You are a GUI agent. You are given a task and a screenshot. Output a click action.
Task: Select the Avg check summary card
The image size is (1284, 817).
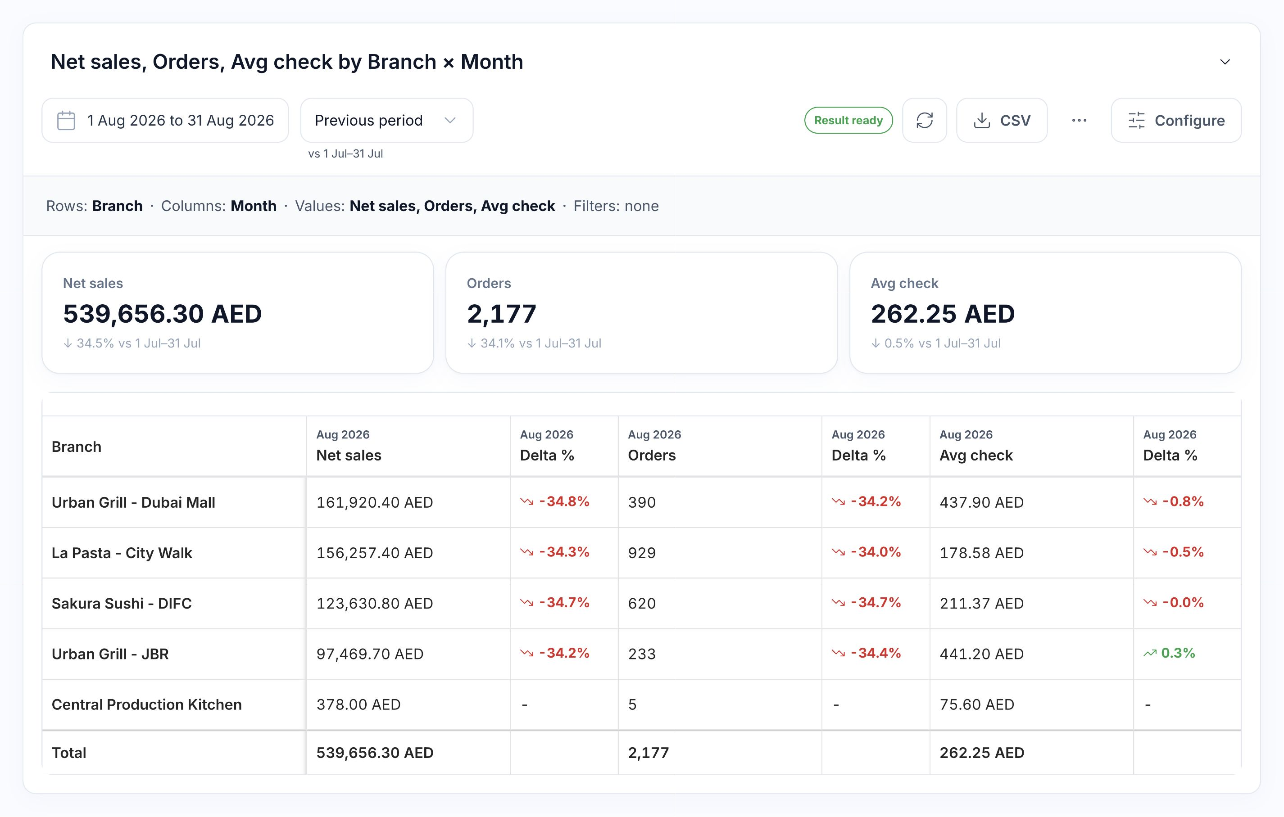tap(1045, 313)
